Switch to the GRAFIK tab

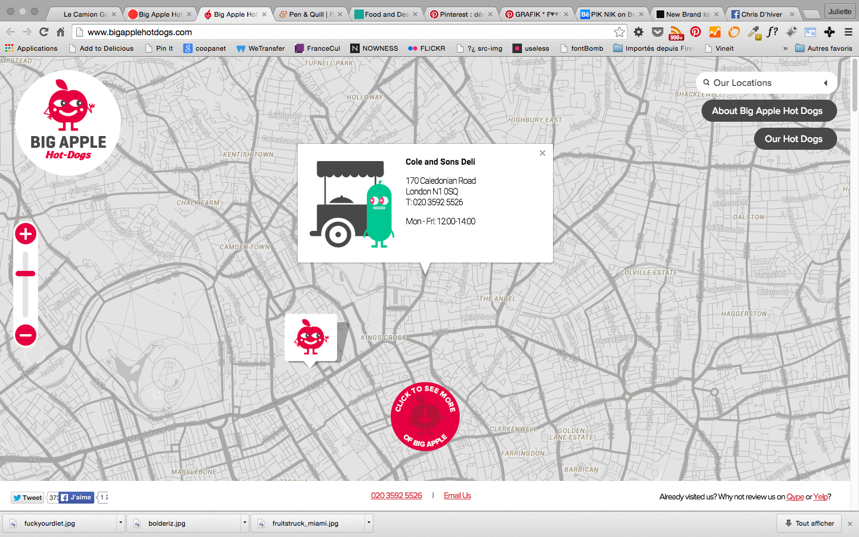536,14
